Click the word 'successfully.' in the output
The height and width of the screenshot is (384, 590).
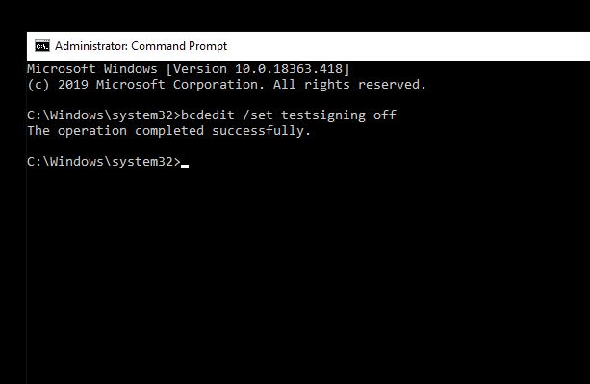click(261, 131)
